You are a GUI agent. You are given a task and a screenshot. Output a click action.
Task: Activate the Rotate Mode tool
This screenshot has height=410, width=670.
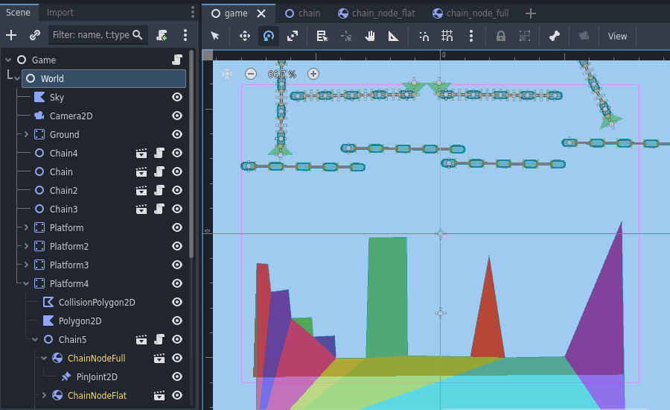pyautogui.click(x=268, y=36)
